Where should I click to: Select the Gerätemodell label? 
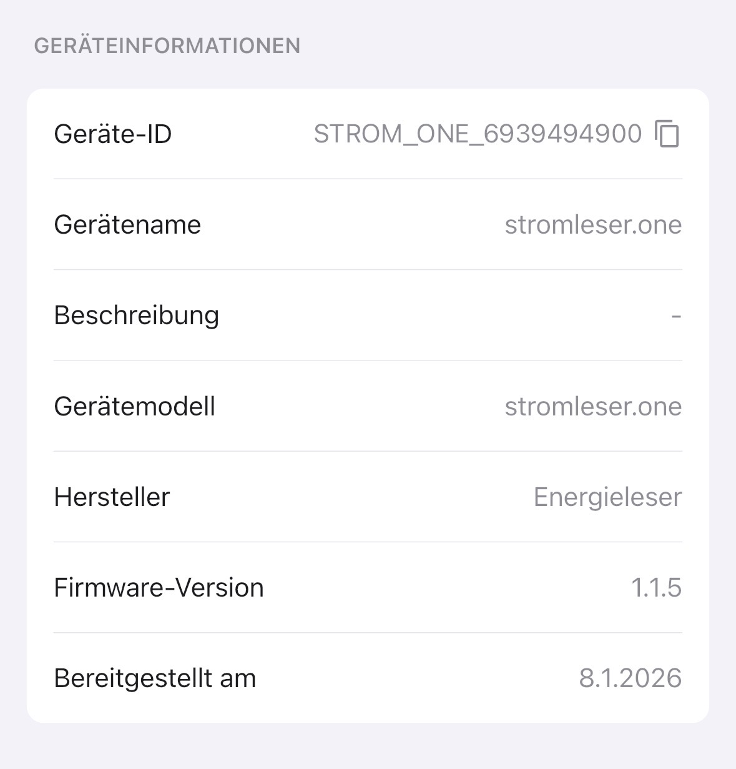click(135, 407)
